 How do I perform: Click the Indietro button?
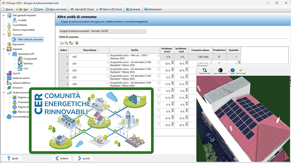tap(61, 158)
